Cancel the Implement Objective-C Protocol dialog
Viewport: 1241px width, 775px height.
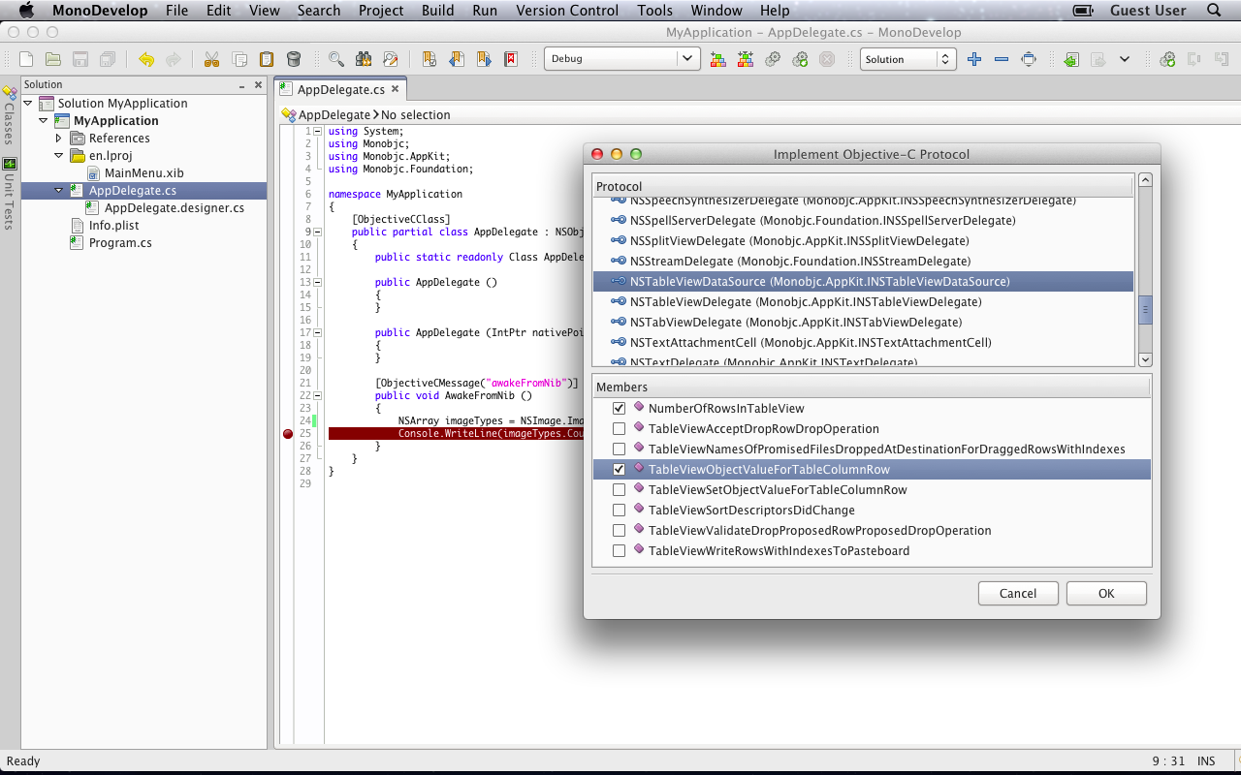[x=1017, y=594]
